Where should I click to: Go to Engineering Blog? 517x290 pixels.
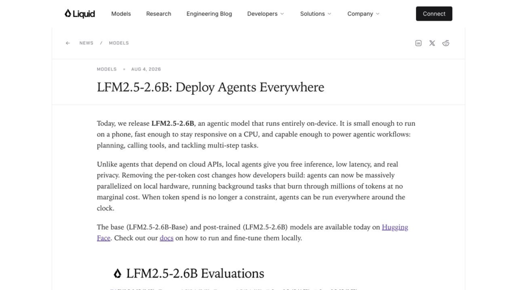tap(209, 14)
